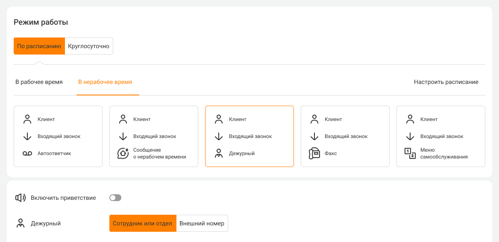
Task: Select the Сообщение о нерабочем времени card
Action: click(154, 136)
